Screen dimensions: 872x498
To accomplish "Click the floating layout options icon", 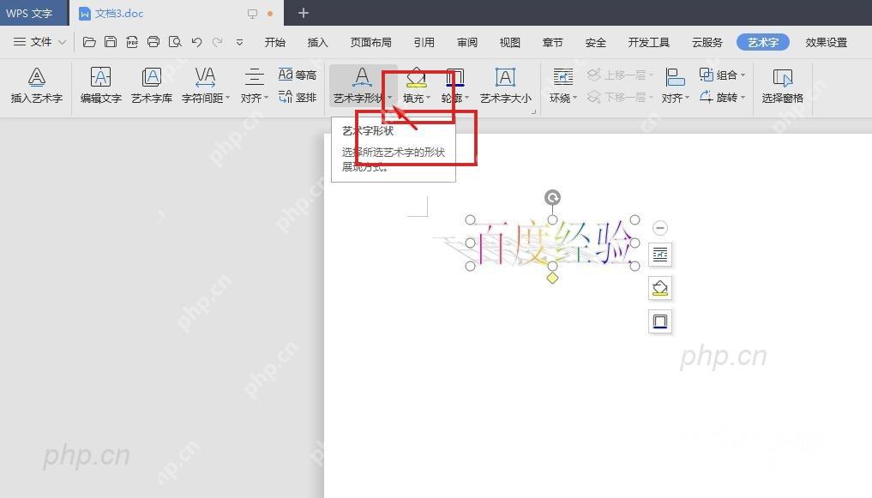I will pyautogui.click(x=660, y=255).
